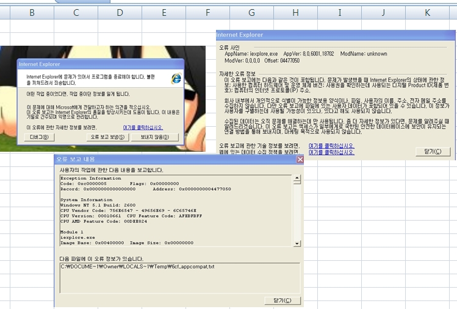
Task: Click the 'iexplore.exe' module line
Action: point(77,237)
